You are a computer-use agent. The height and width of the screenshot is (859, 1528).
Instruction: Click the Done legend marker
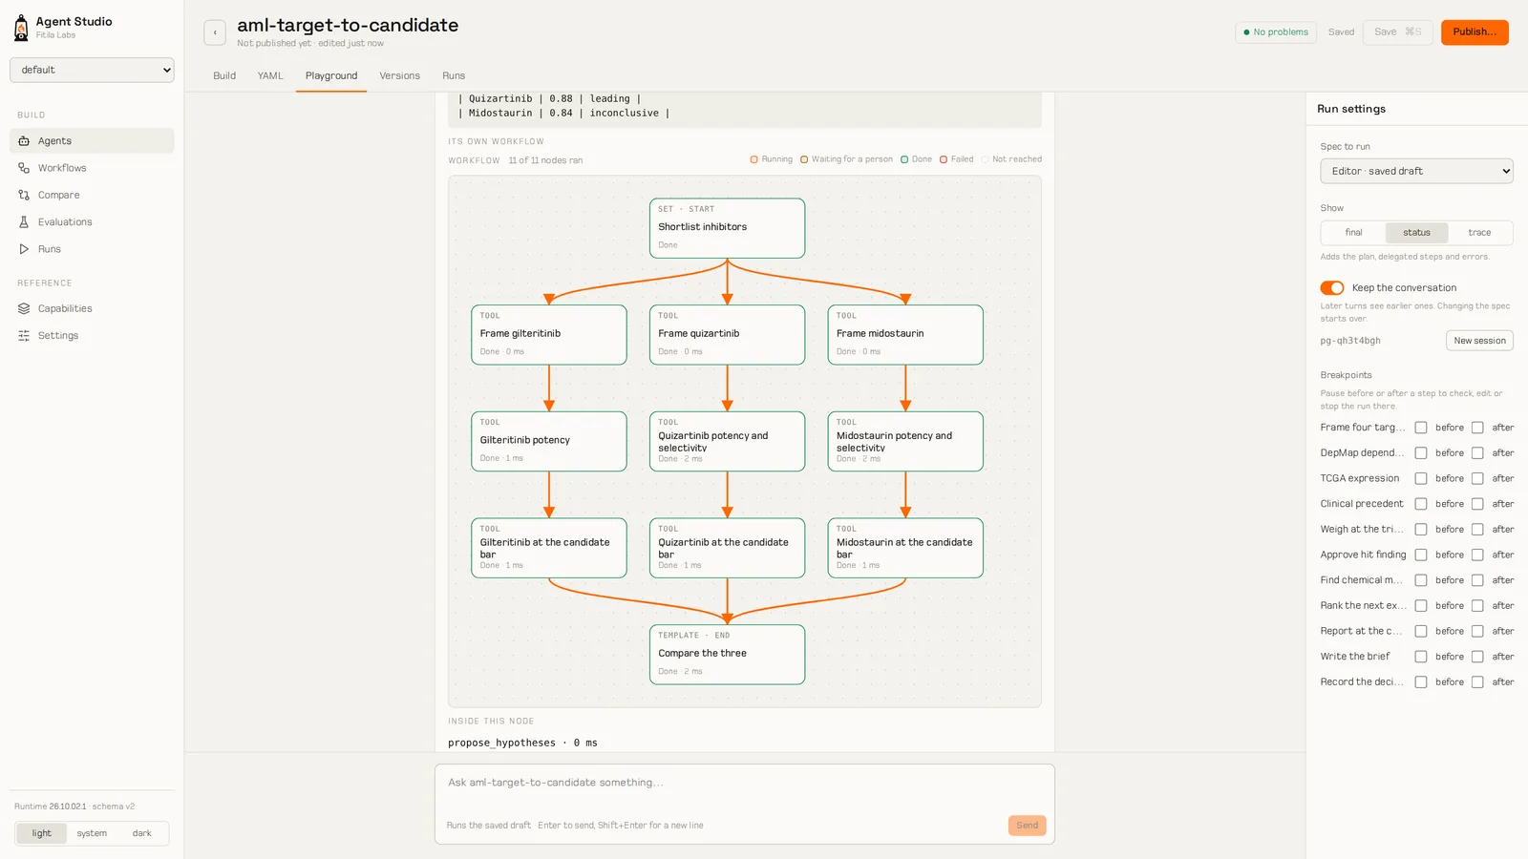[904, 159]
